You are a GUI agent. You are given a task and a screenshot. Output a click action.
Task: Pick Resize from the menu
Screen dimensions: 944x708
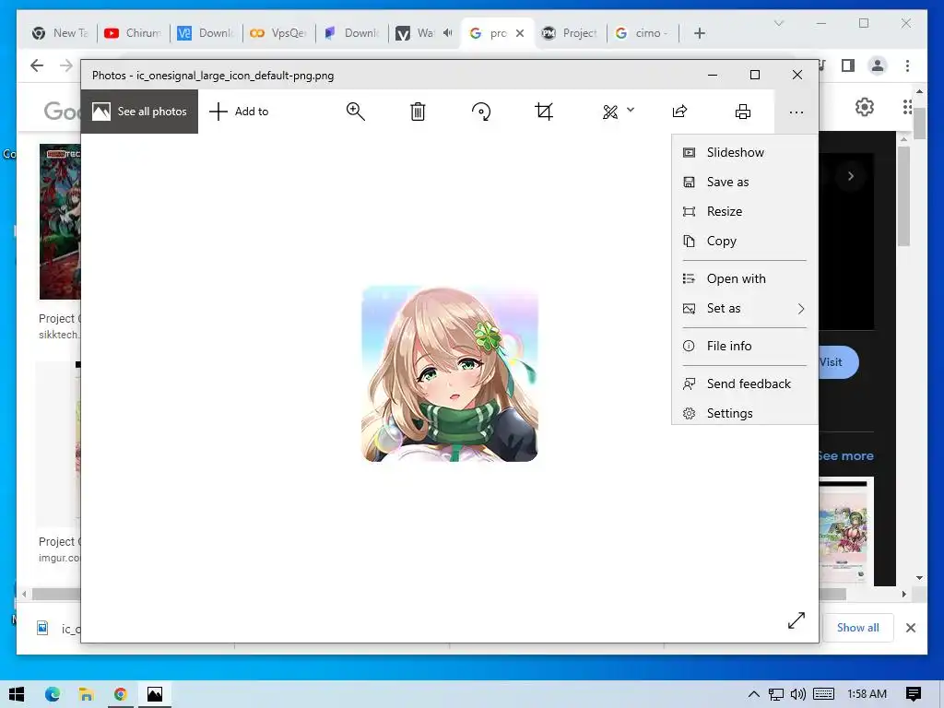click(745, 211)
